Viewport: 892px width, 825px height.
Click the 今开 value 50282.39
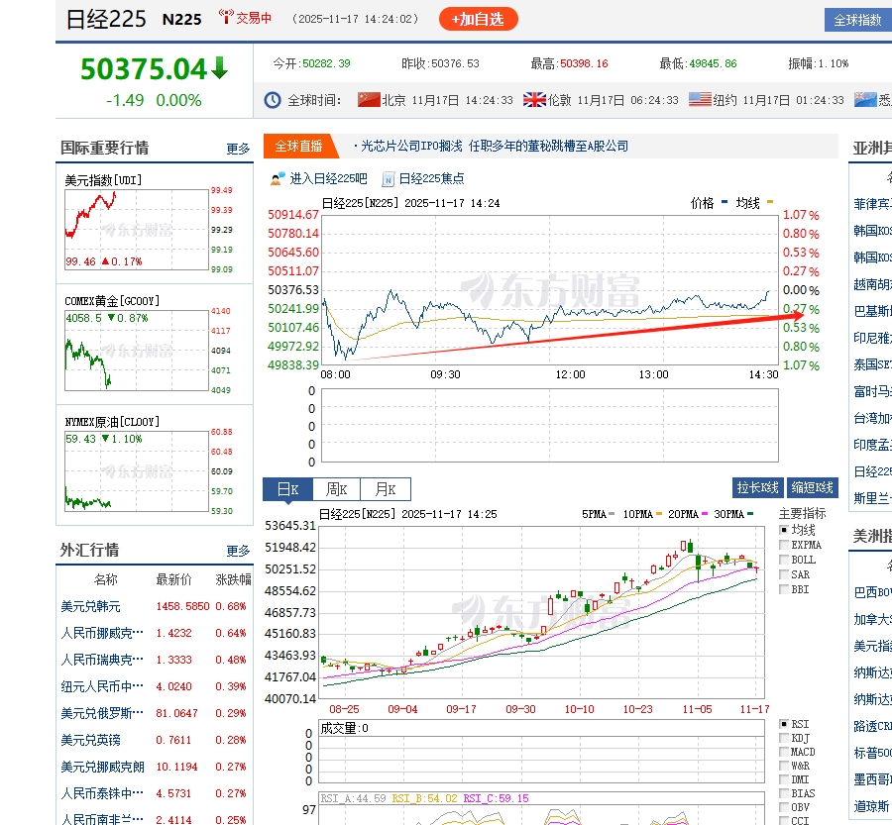tap(326, 63)
